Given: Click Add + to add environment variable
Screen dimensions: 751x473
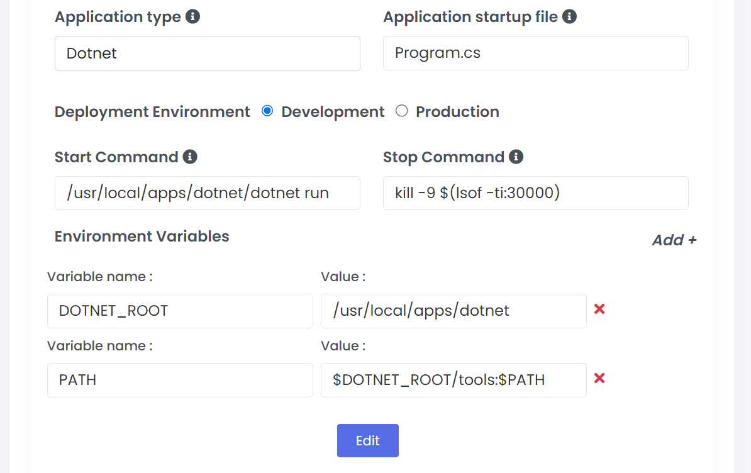Looking at the screenshot, I should [674, 240].
